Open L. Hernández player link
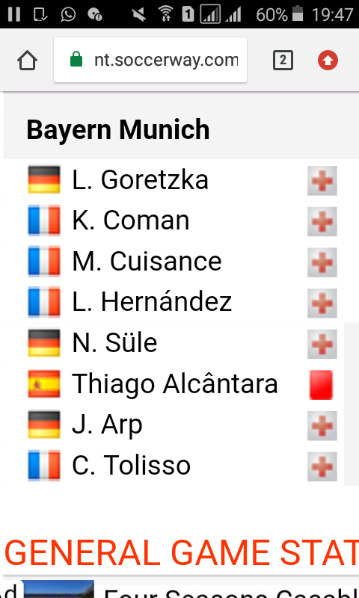Image resolution: width=359 pixels, height=598 pixels. [152, 302]
